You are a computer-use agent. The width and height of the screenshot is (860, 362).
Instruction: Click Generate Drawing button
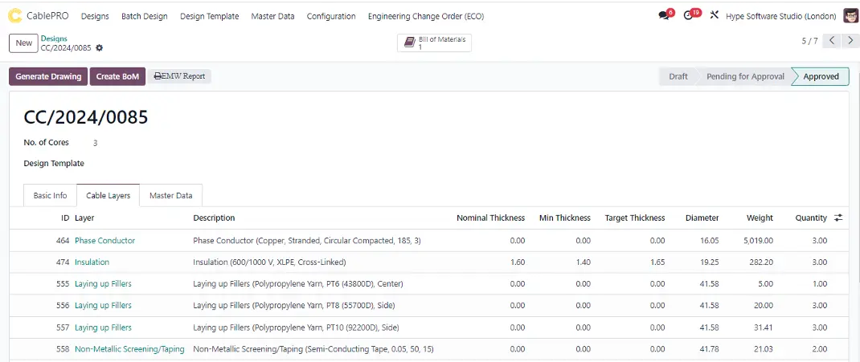click(x=48, y=77)
